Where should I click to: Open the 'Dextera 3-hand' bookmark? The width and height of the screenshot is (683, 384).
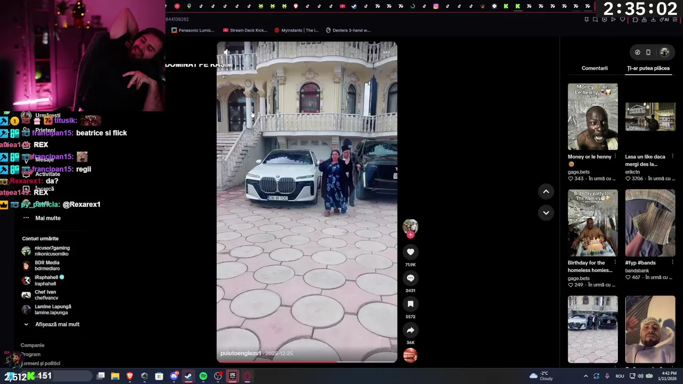[x=348, y=30]
